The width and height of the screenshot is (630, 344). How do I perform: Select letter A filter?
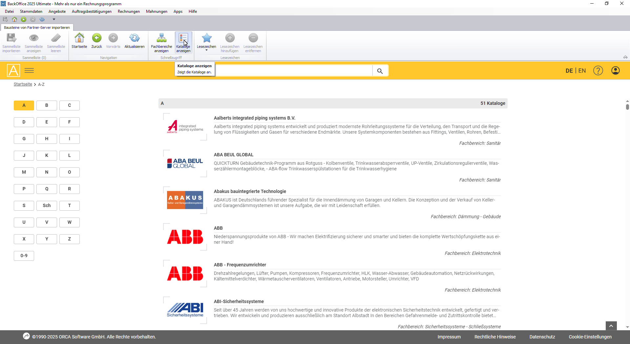click(x=24, y=105)
